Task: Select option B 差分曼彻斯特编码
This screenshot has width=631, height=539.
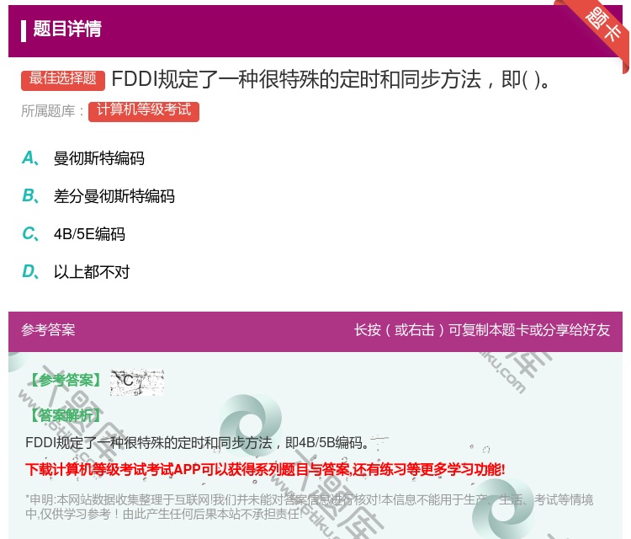Action: [98, 196]
